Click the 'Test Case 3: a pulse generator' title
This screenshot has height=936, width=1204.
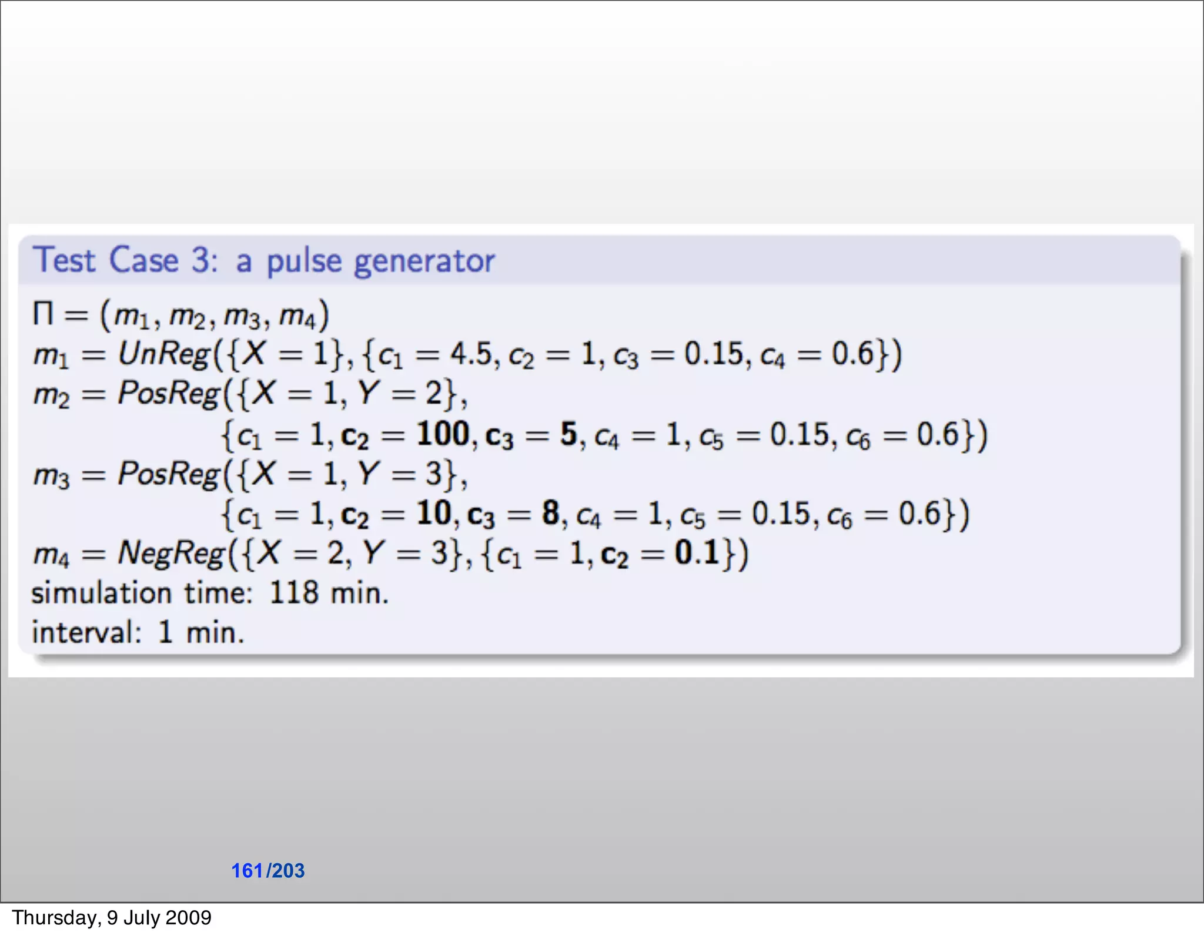pyautogui.click(x=264, y=260)
